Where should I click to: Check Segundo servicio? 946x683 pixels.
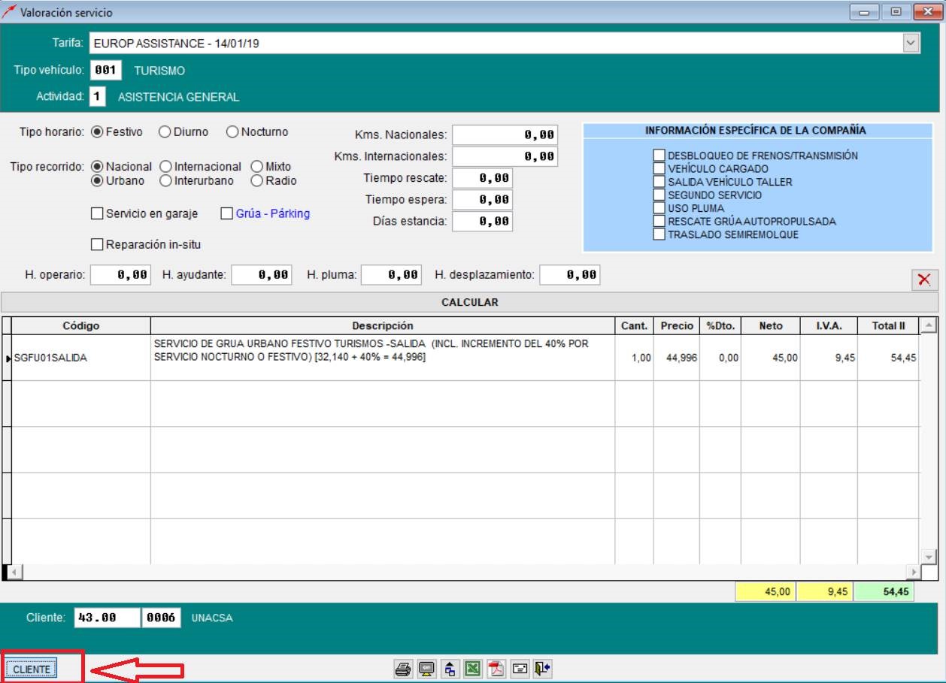click(659, 195)
